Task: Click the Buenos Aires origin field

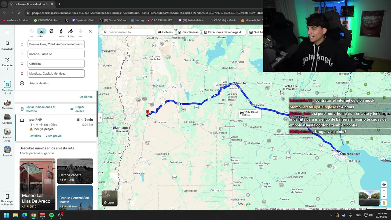Action: click(56, 44)
